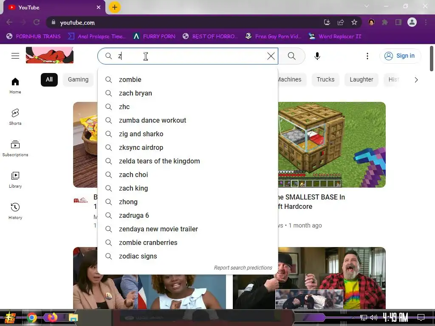The height and width of the screenshot is (326, 435).
Task: Choose the 'zhc' suggestion
Action: [x=188, y=107]
